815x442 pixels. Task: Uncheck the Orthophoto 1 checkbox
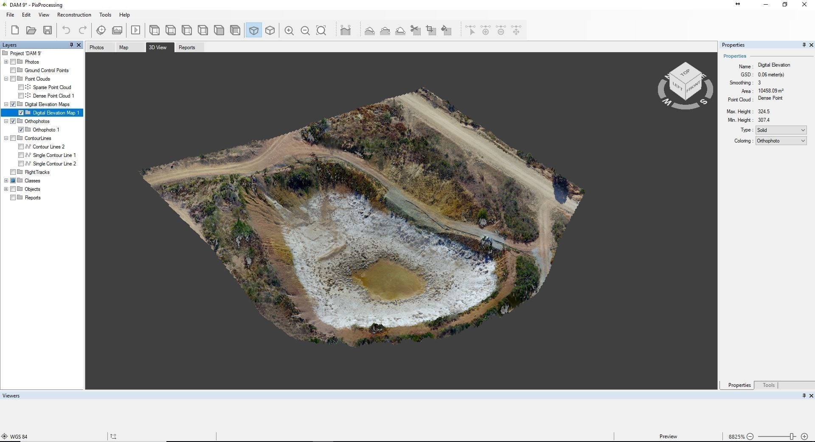coord(21,130)
